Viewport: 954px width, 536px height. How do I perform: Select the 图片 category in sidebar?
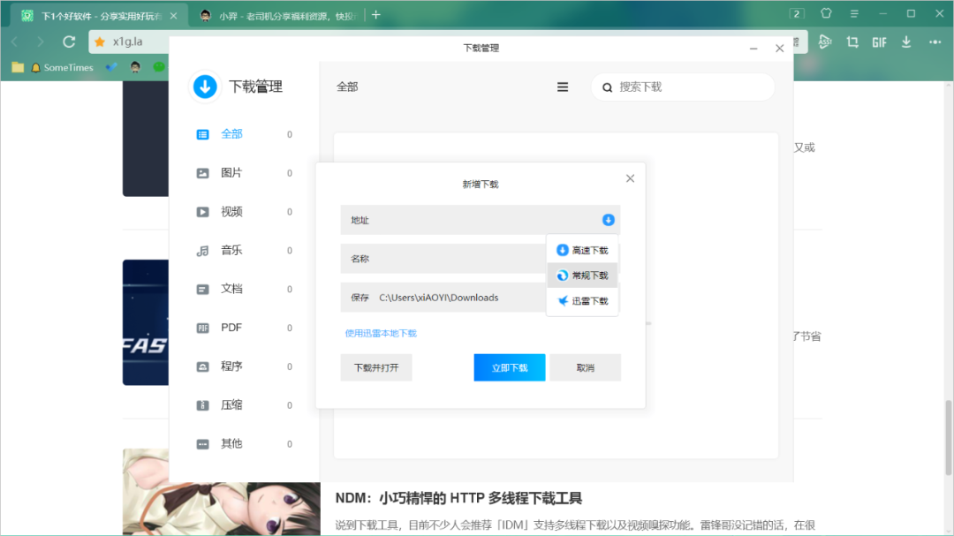click(231, 173)
